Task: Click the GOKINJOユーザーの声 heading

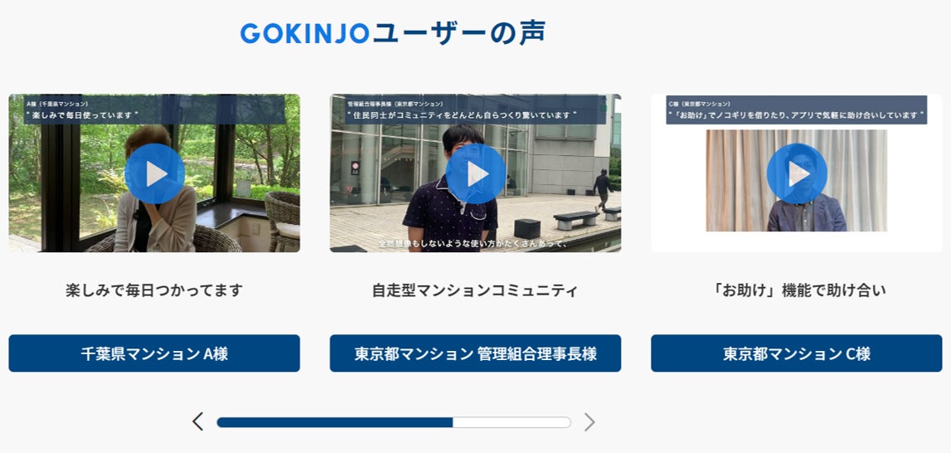Action: [x=393, y=33]
